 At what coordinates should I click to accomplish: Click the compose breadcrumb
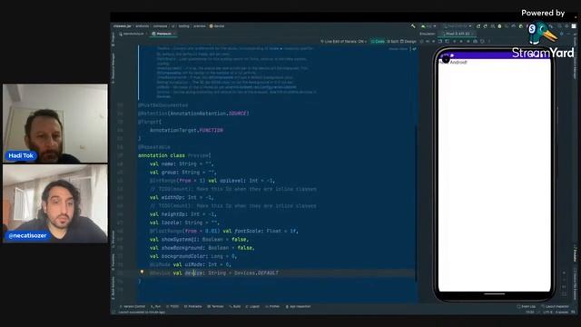(x=160, y=26)
